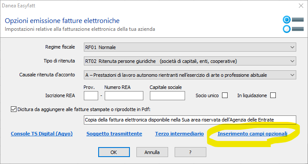The image size is (308, 164).
Task: Open Inserimento campi opzionali link
Action: 252,134
